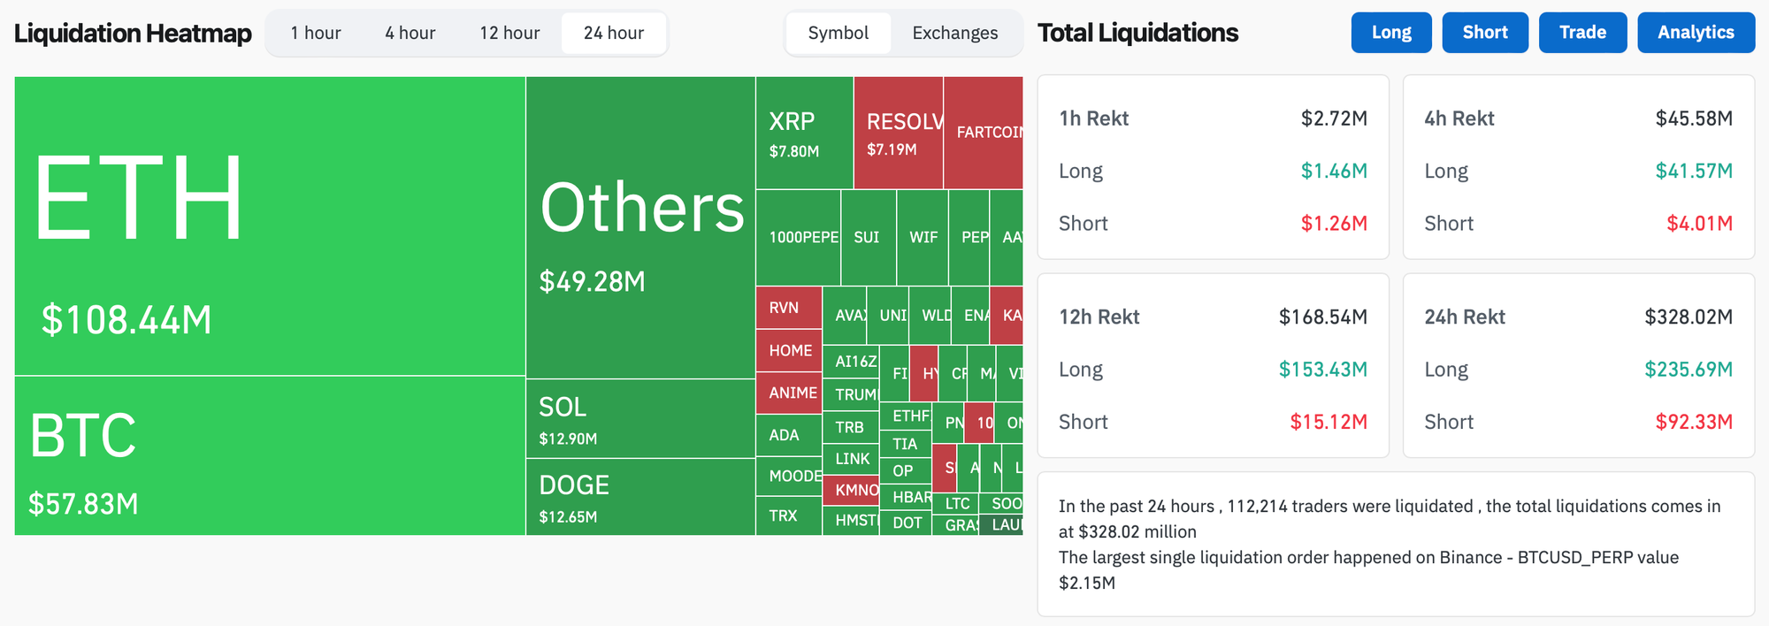Select the 24 hour timeframe tab
Screen dimensions: 1769x626
point(614,34)
